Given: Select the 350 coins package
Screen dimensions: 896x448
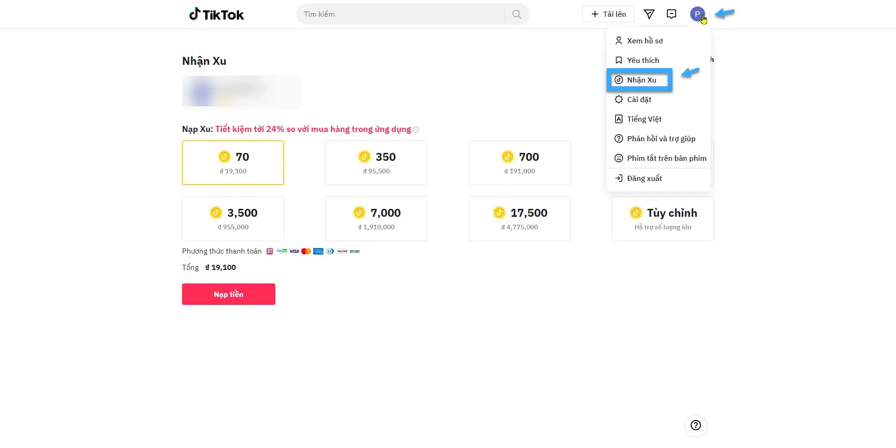Looking at the screenshot, I should coord(376,163).
